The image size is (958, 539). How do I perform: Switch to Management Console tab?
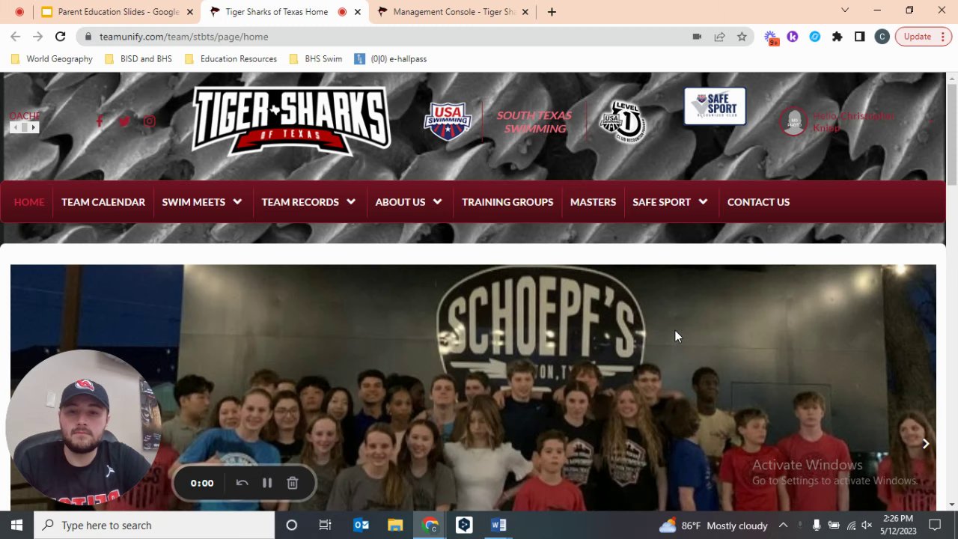coord(452,12)
